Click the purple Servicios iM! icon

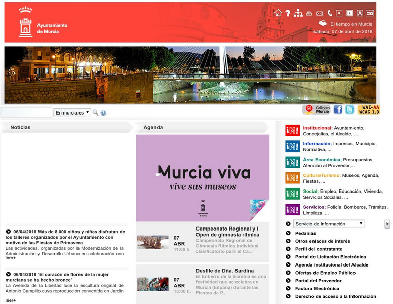[x=293, y=209]
